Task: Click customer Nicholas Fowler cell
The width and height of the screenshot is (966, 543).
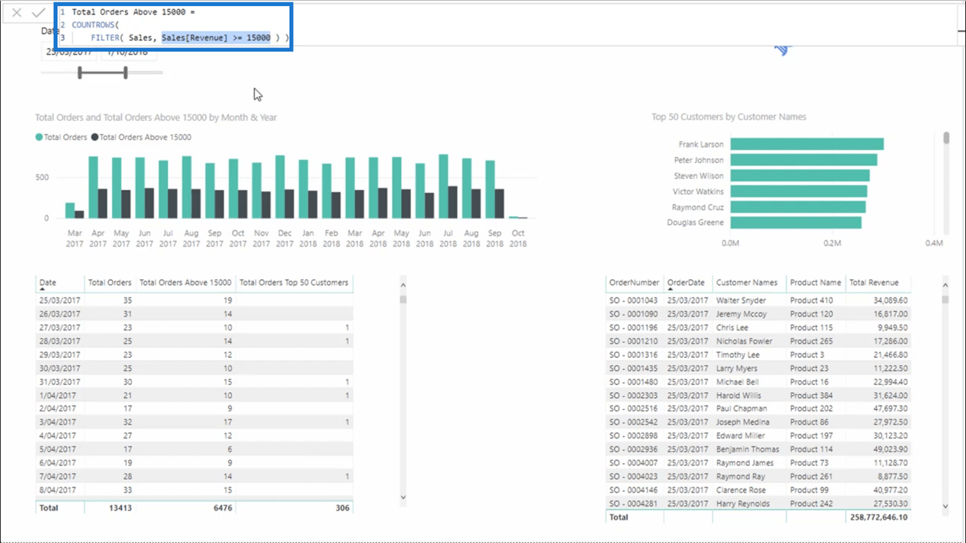Action: 744,341
